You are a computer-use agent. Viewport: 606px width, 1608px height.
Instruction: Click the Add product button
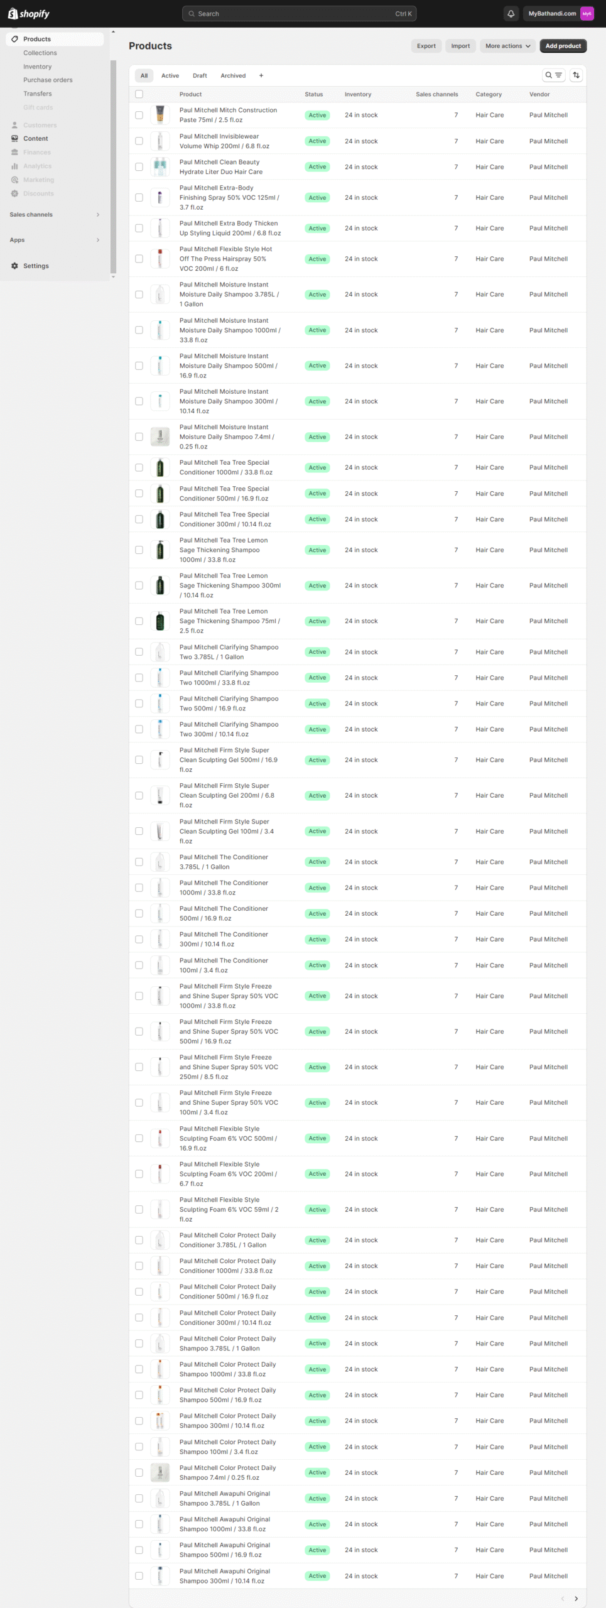pos(563,46)
